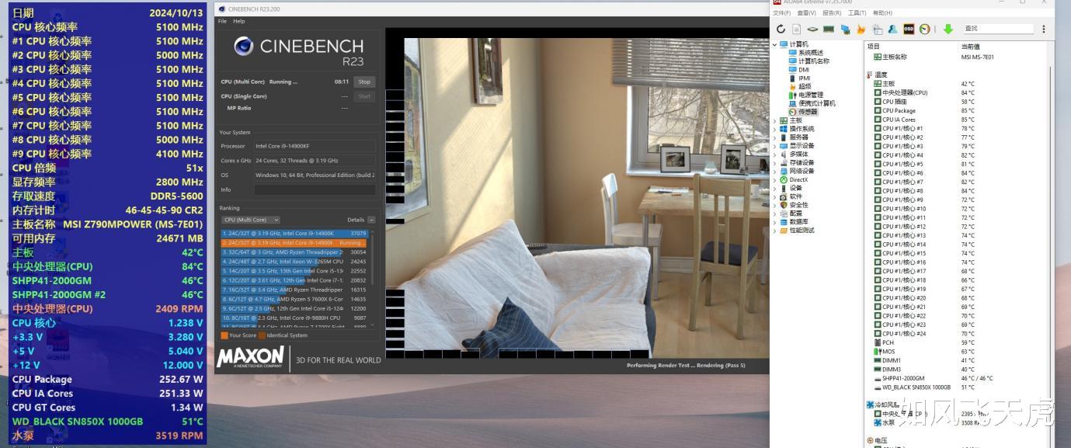Click the AIDA64 diagnostics toolbar icon left of user icon
Viewport: 1071px width, 448px height.
[877, 30]
